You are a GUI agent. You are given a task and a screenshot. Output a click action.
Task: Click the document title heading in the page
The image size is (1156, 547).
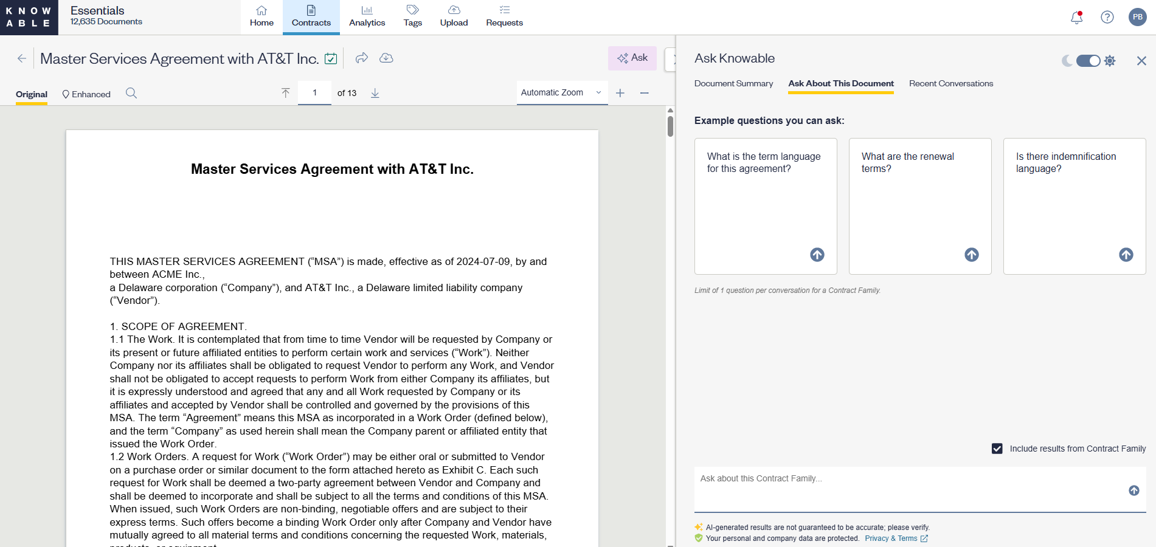332,169
